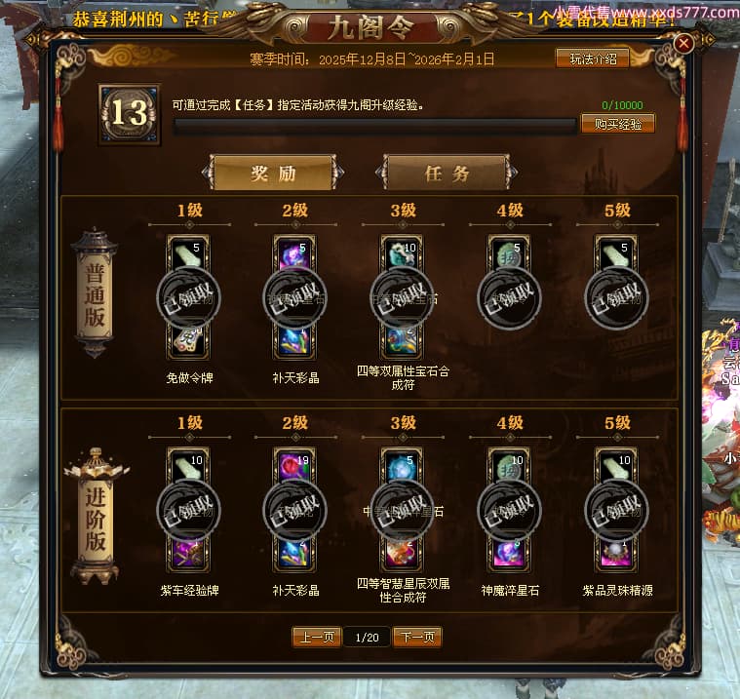Select the 神魔淬星石 reward icon
The image size is (740, 699).
pyautogui.click(x=508, y=553)
